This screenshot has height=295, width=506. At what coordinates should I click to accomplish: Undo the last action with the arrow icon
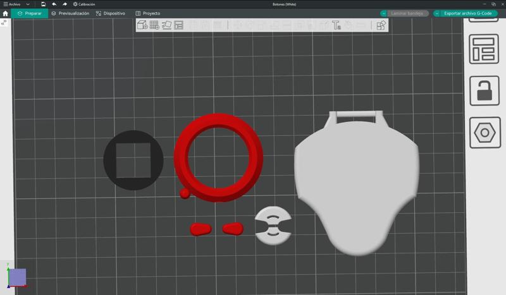tap(54, 4)
